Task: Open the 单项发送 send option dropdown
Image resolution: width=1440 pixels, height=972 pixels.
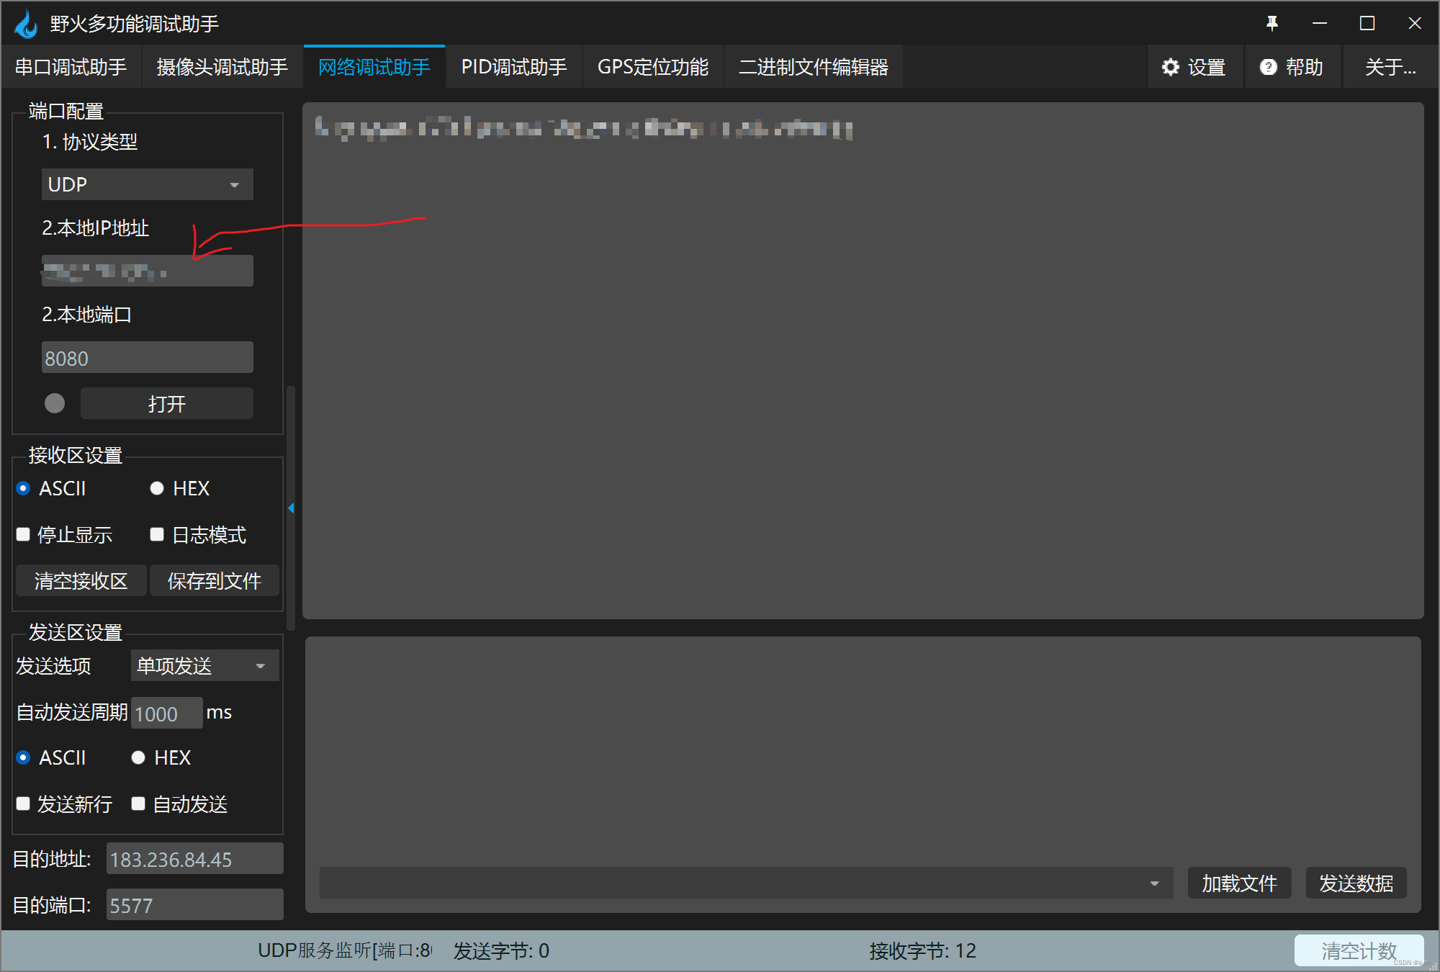Action: [204, 665]
